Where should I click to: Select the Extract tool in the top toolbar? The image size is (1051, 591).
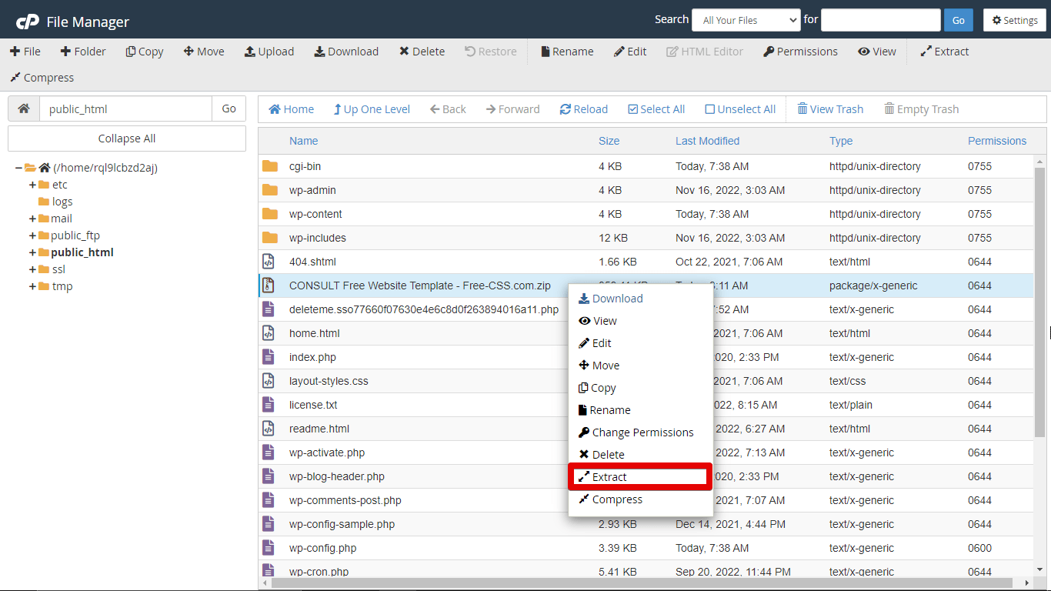click(944, 51)
